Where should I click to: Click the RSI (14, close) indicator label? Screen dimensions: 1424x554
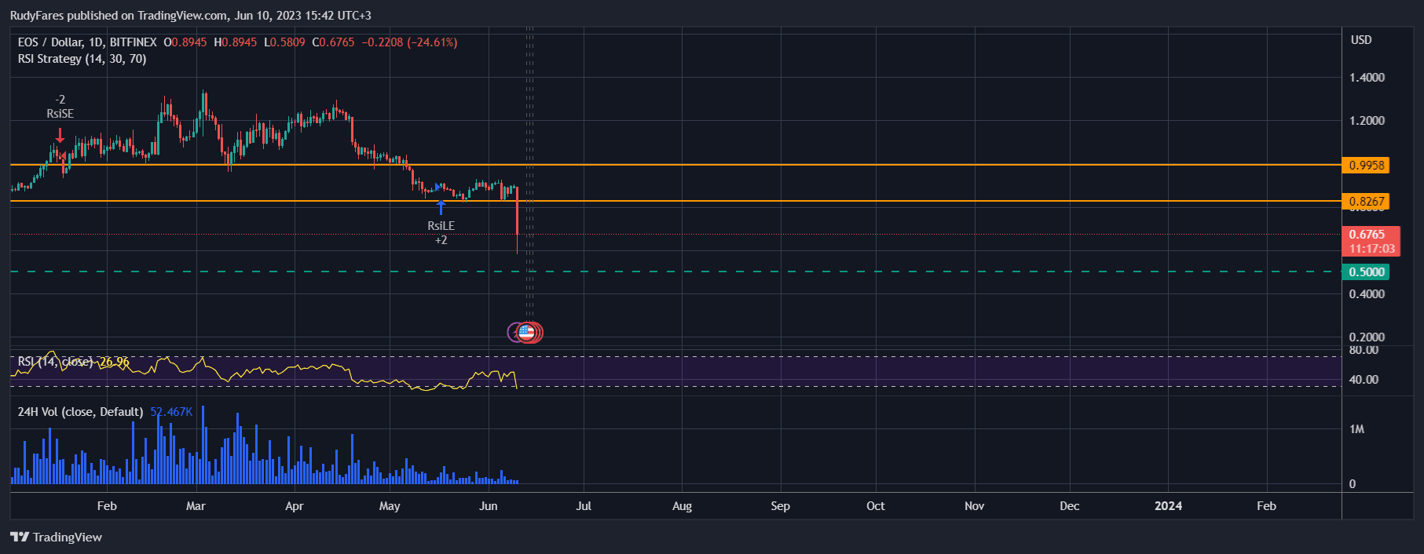click(x=57, y=362)
